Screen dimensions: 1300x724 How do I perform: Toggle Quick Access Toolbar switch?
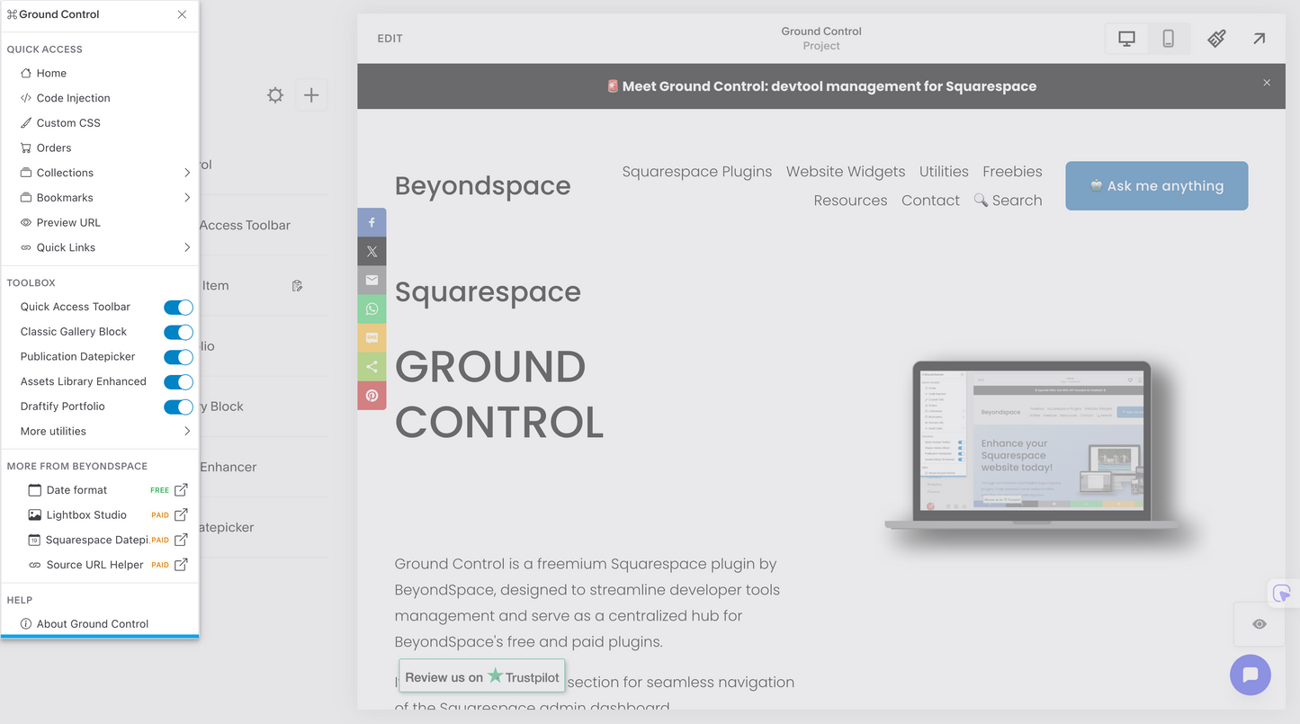click(178, 308)
